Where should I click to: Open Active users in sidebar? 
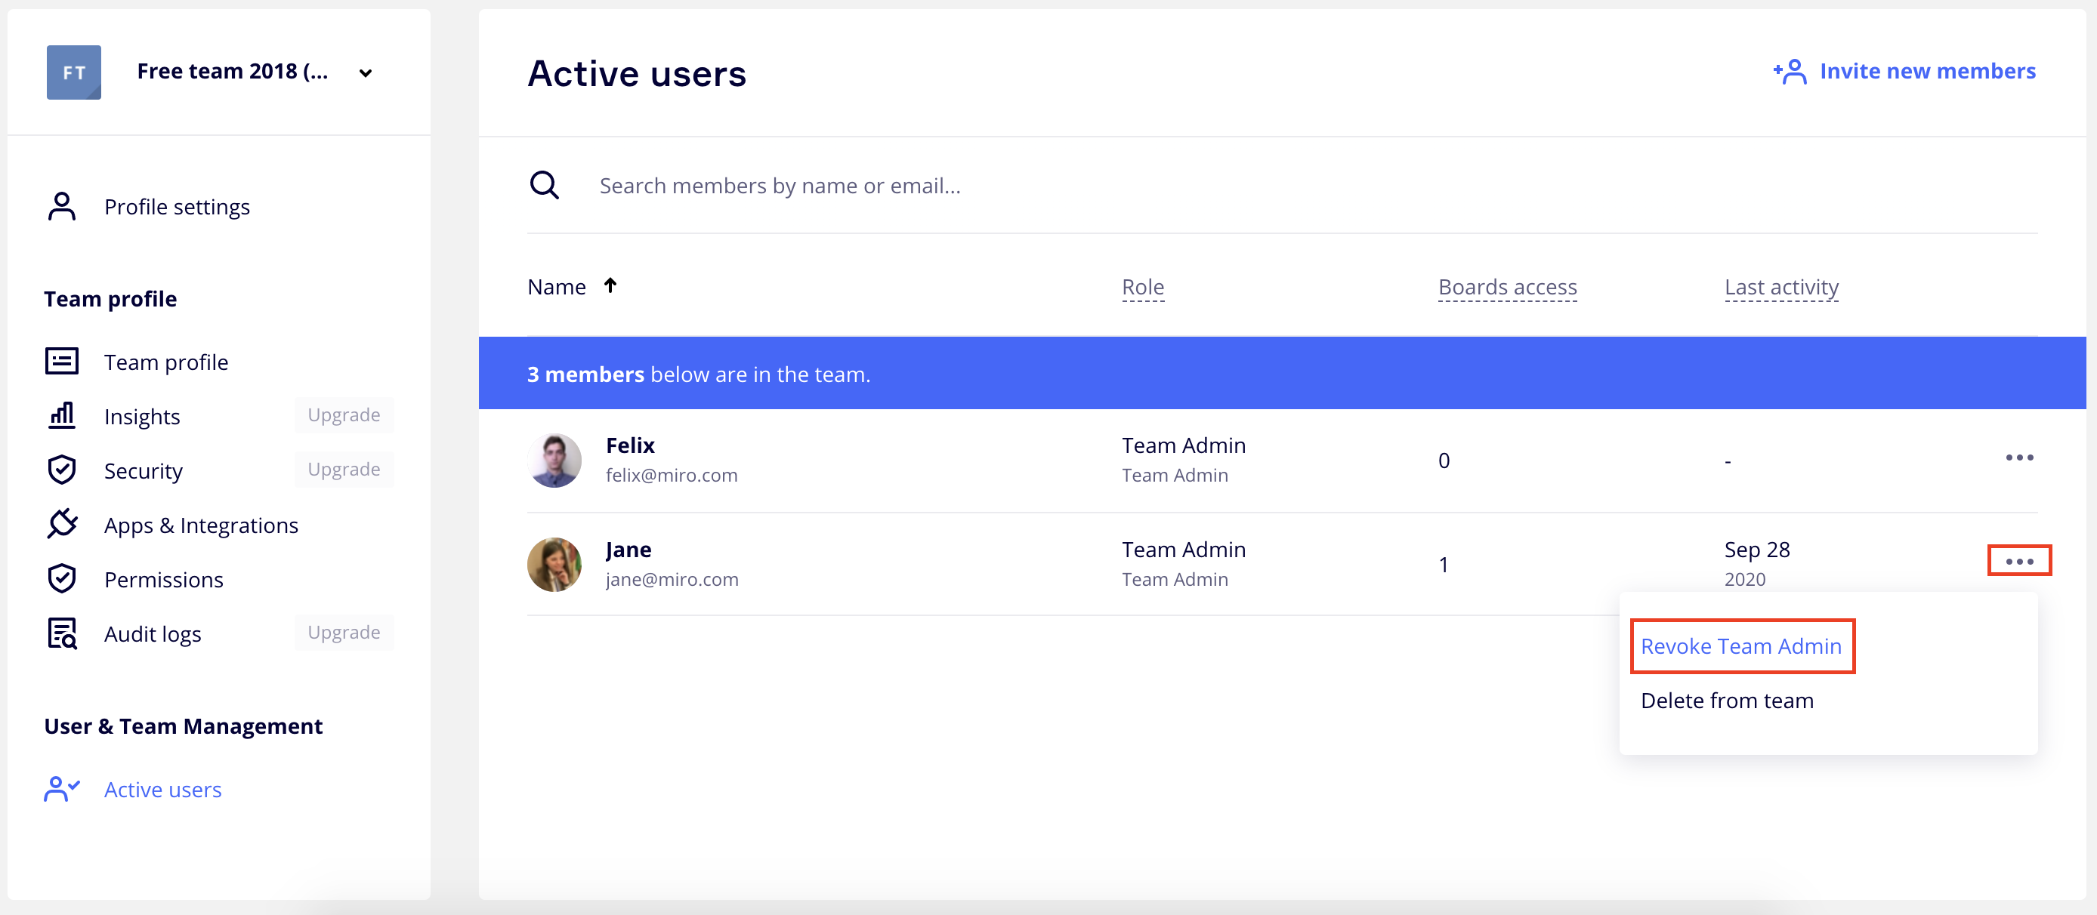click(x=162, y=789)
